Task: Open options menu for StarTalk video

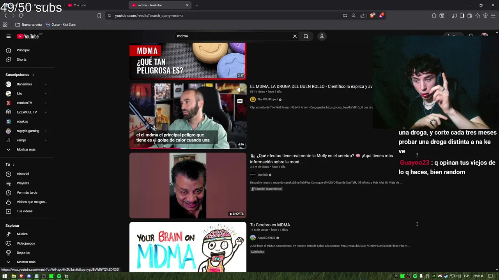Action: coord(417,155)
